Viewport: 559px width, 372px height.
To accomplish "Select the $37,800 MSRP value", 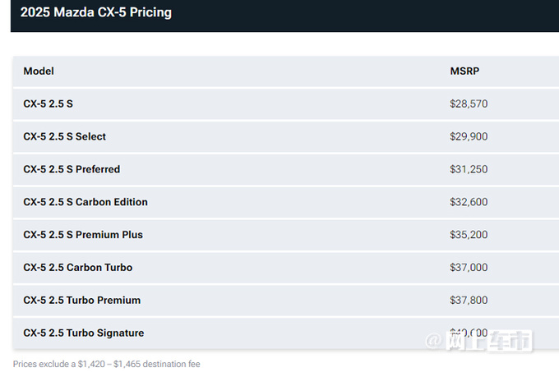I will [x=469, y=301].
